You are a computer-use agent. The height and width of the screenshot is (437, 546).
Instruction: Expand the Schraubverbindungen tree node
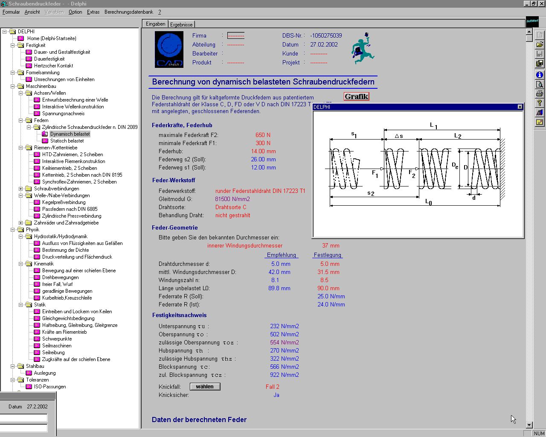(x=20, y=189)
